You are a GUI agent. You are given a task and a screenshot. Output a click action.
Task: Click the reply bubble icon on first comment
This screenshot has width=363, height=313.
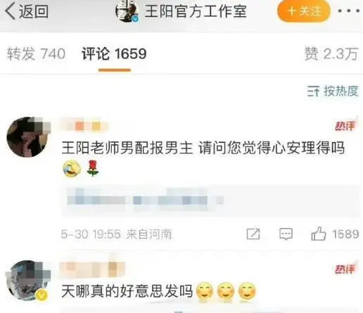point(286,234)
